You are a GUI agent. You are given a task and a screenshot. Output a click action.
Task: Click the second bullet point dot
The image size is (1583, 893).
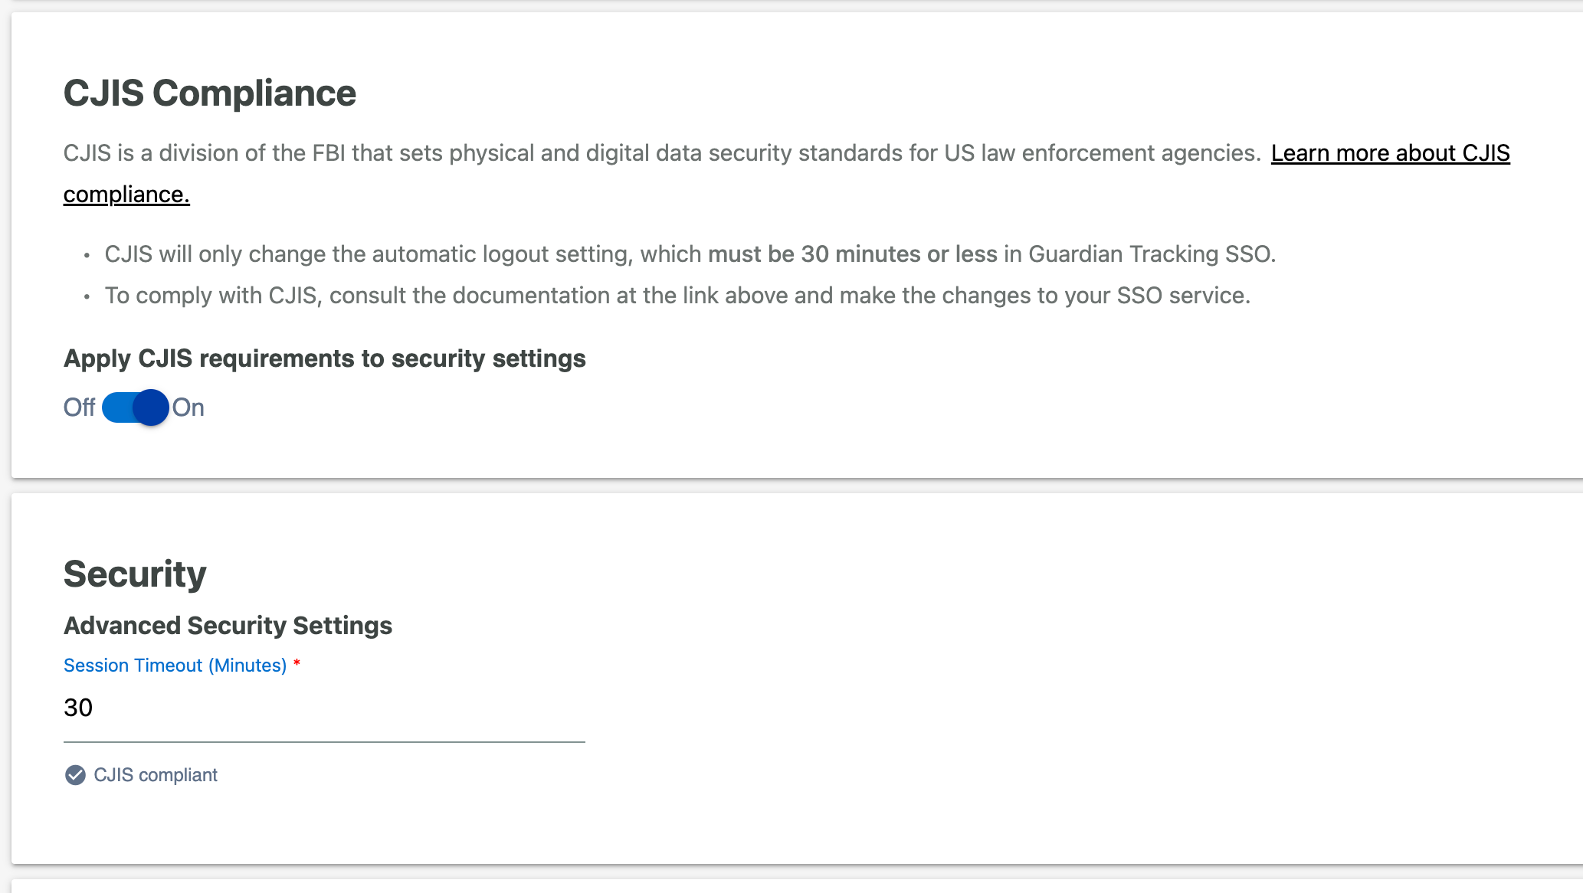[87, 296]
